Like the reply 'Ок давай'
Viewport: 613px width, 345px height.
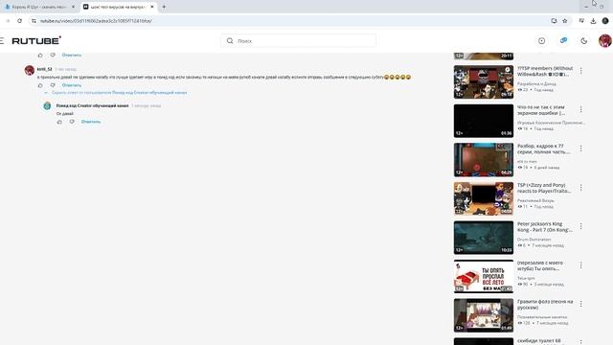pos(59,122)
